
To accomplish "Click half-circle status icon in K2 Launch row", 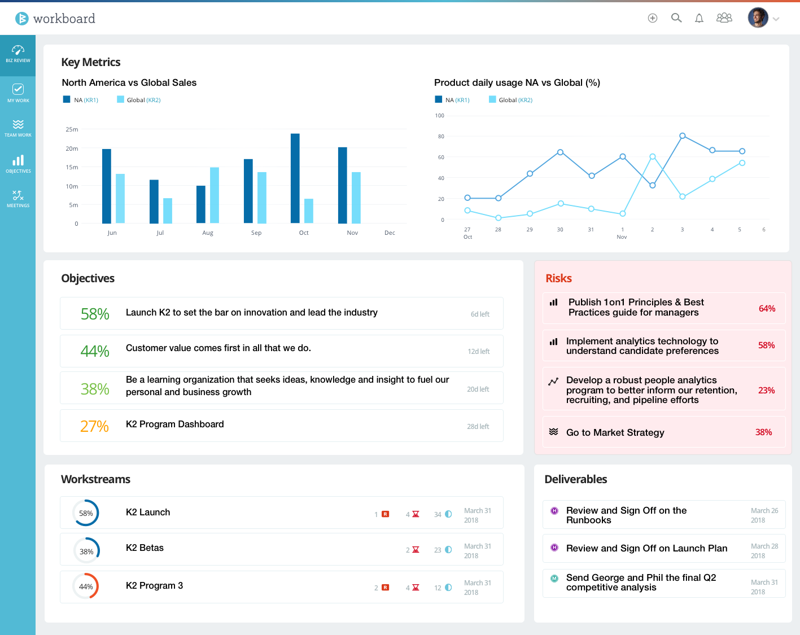I will point(448,514).
